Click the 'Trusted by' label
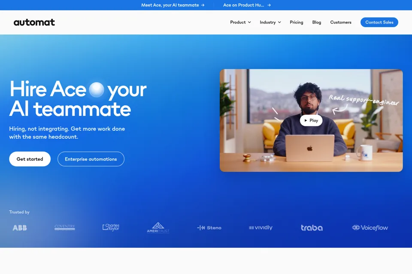 [x=19, y=212]
